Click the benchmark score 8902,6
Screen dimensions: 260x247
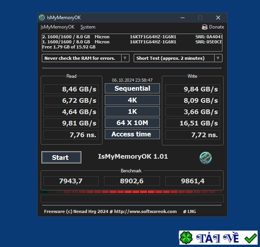click(x=132, y=181)
